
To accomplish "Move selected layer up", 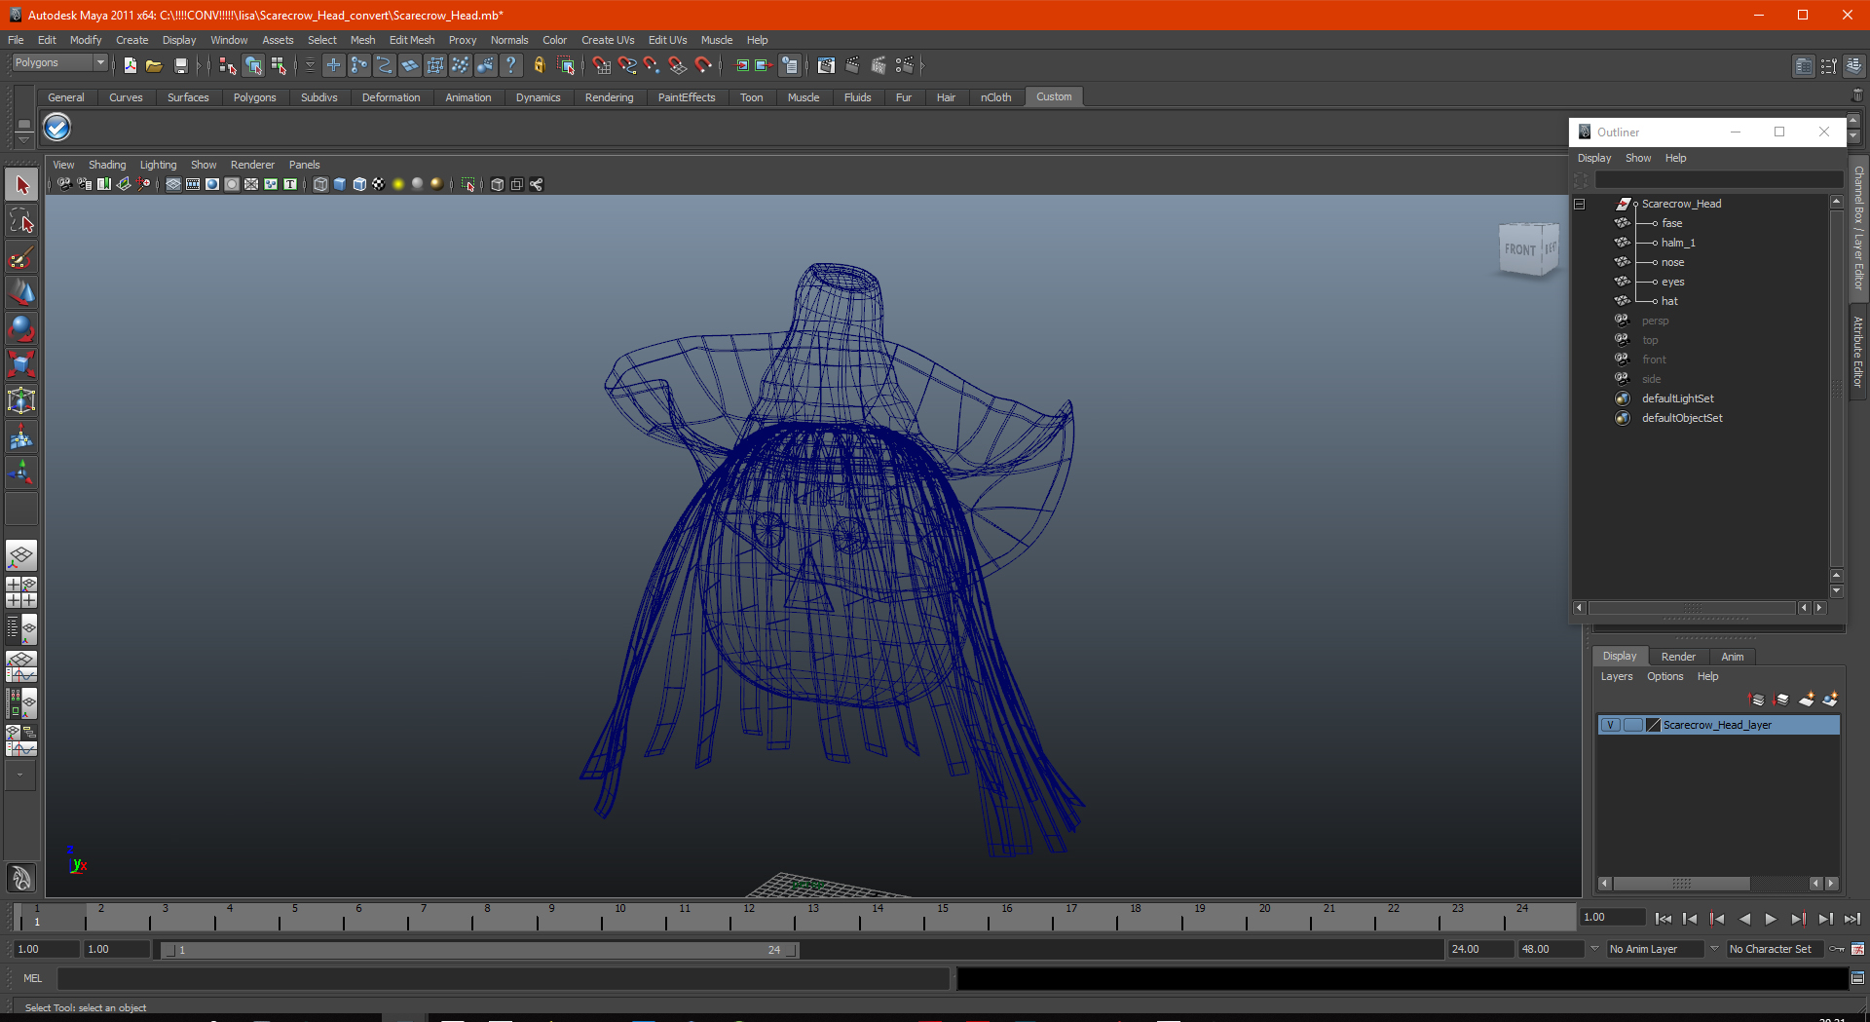I will pyautogui.click(x=1757, y=700).
